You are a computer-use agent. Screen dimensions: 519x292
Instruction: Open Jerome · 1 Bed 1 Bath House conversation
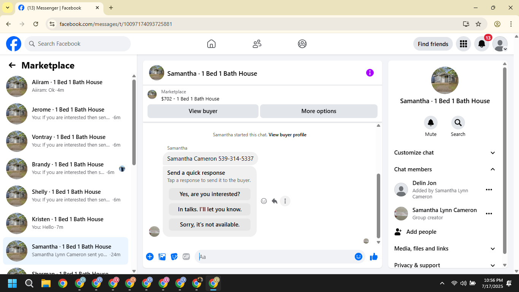tap(65, 113)
